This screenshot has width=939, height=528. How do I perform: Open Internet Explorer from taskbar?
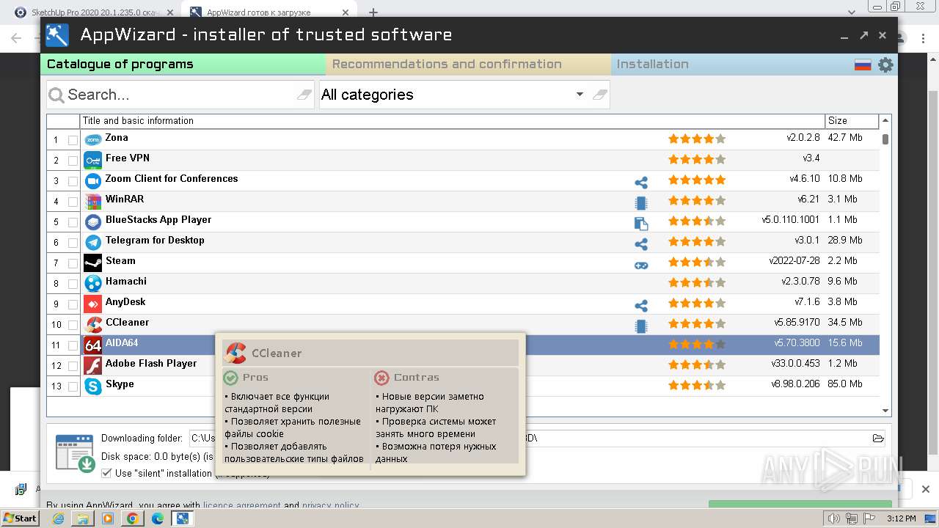(x=59, y=518)
